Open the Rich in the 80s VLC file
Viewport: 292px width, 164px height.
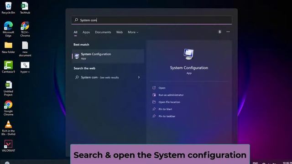pyautogui.click(x=8, y=128)
